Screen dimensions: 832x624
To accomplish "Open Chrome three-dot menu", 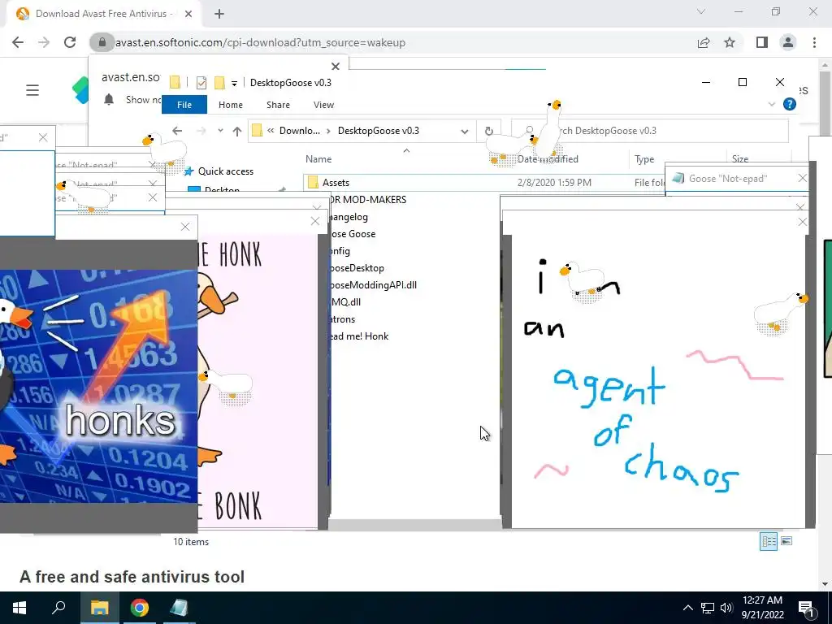I will tap(814, 42).
